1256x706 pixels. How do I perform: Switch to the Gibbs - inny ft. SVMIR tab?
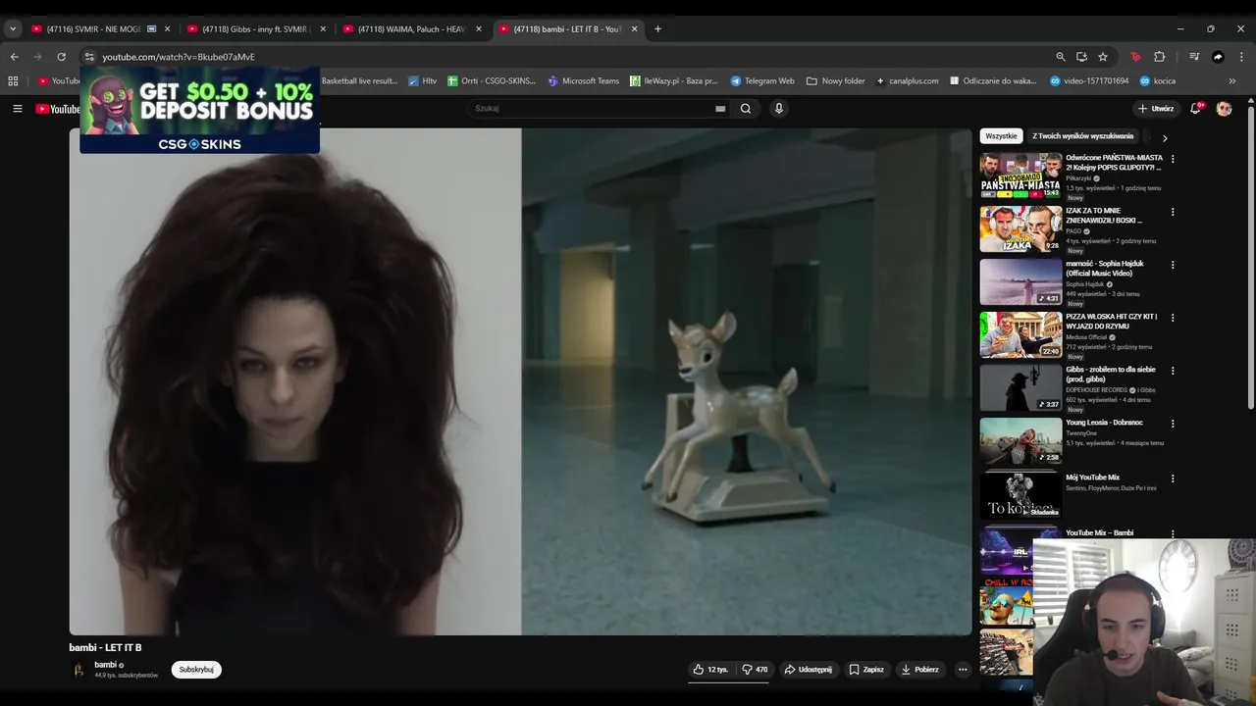pyautogui.click(x=250, y=29)
